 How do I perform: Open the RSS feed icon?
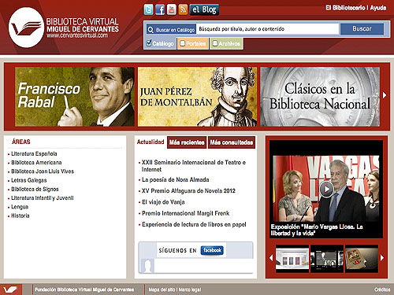[183, 10]
